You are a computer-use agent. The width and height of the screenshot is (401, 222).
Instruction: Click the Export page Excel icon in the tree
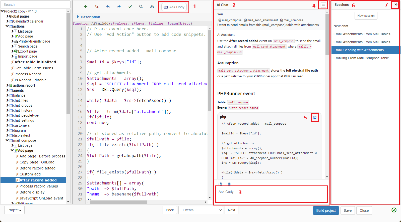[x=16, y=51]
